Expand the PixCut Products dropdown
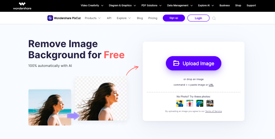This screenshot has height=139, width=275. tap(92, 18)
